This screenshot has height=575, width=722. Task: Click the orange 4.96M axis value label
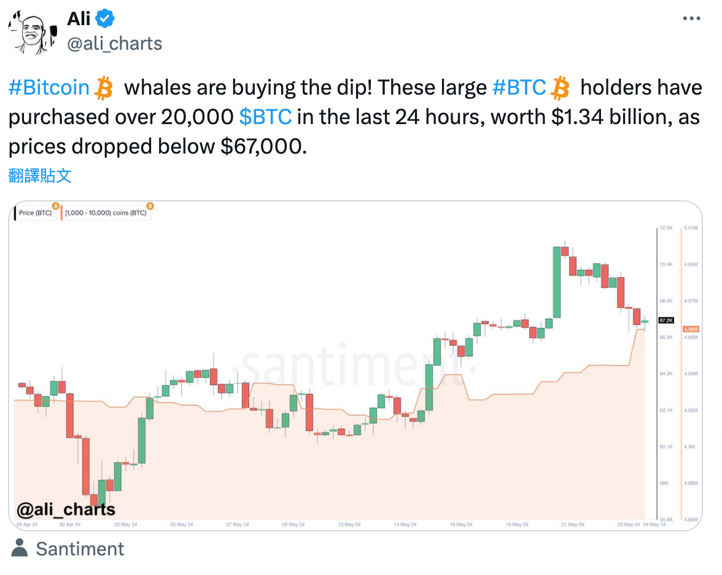pos(692,329)
